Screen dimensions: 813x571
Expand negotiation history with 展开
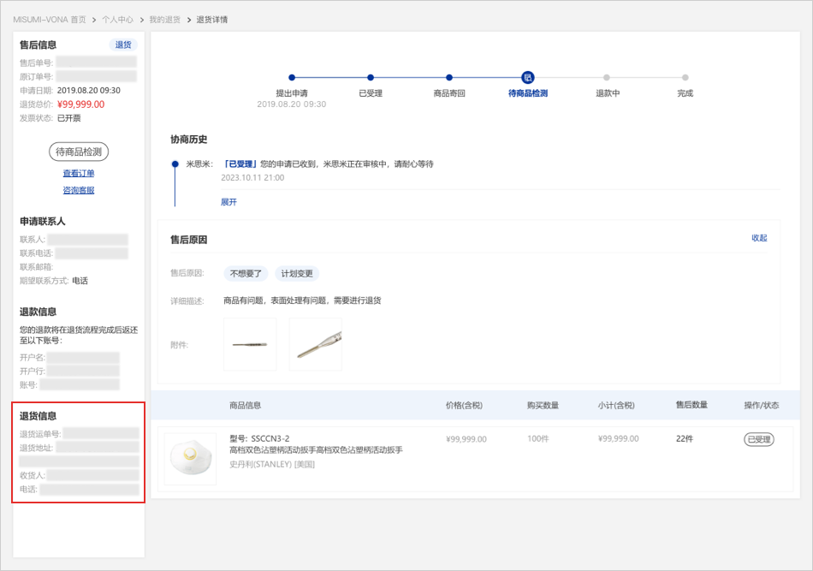(x=228, y=202)
